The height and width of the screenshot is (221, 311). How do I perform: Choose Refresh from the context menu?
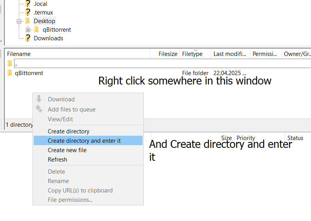click(88, 160)
